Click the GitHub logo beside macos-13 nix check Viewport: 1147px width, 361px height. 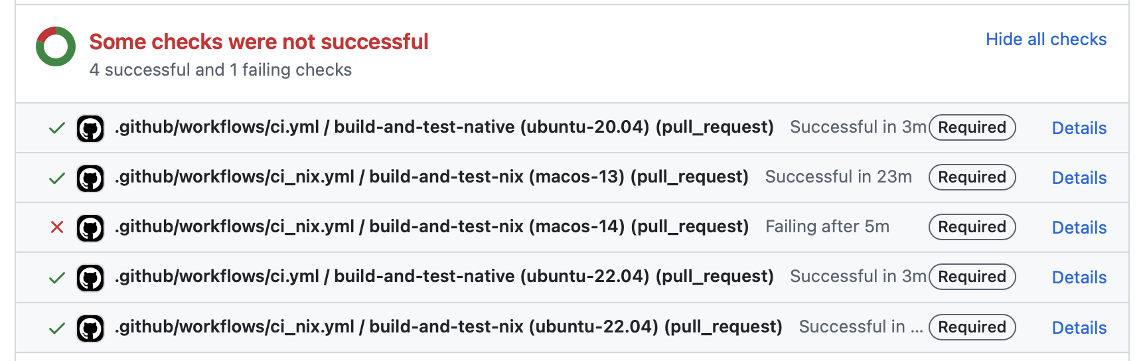coord(90,178)
